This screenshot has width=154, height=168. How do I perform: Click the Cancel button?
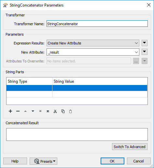[x=139, y=161]
